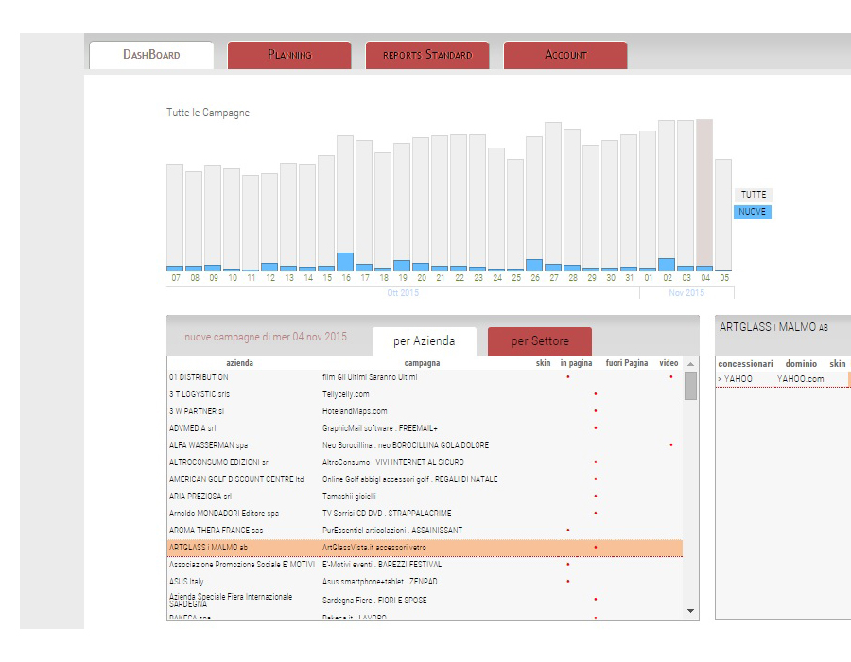The width and height of the screenshot is (851, 662).
Task: Click Sardegna Fiere FIORI E SPOSE campaign
Action: pos(374,601)
